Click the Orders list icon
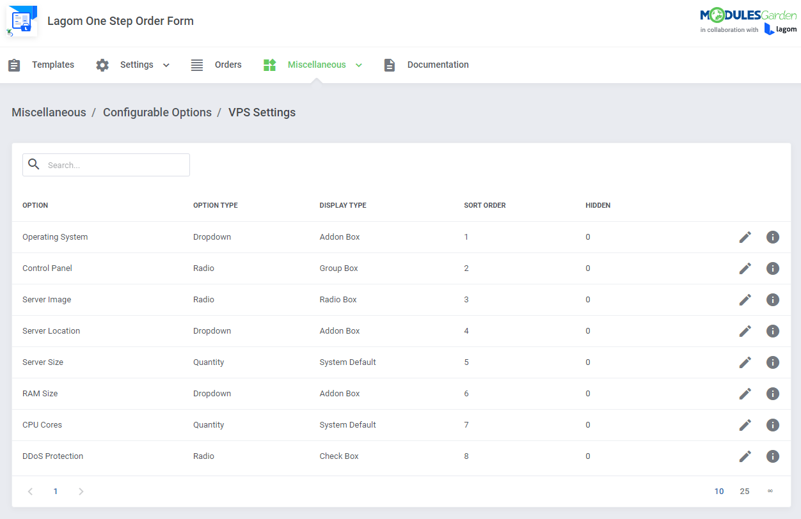The image size is (801, 519). click(x=196, y=65)
